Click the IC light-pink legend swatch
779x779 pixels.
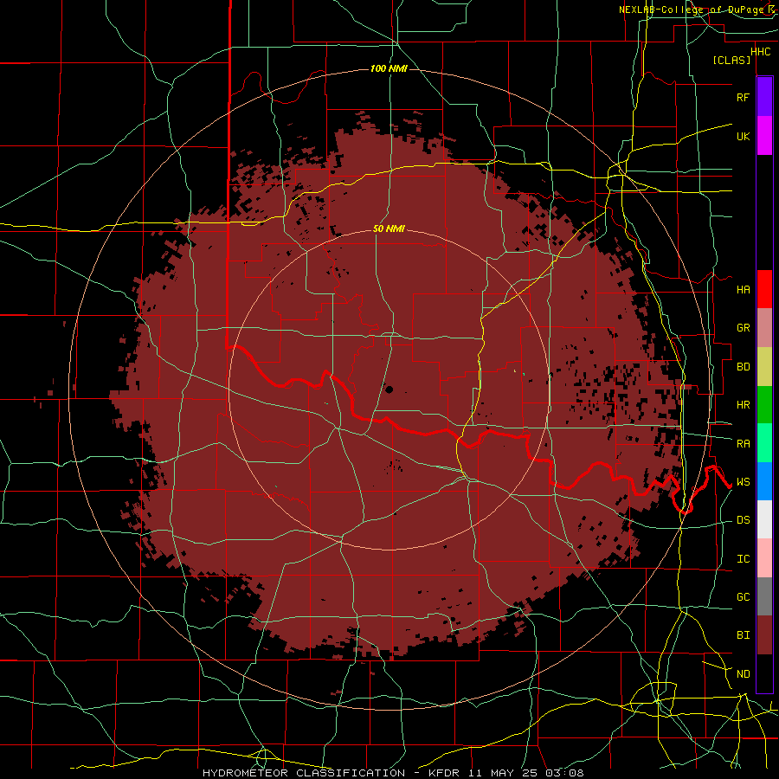(764, 558)
